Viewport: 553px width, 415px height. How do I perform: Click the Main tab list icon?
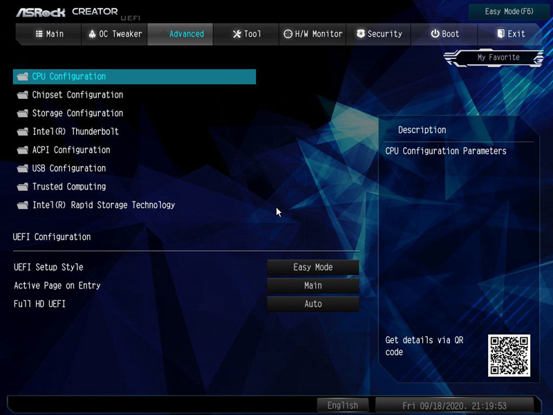pos(39,34)
